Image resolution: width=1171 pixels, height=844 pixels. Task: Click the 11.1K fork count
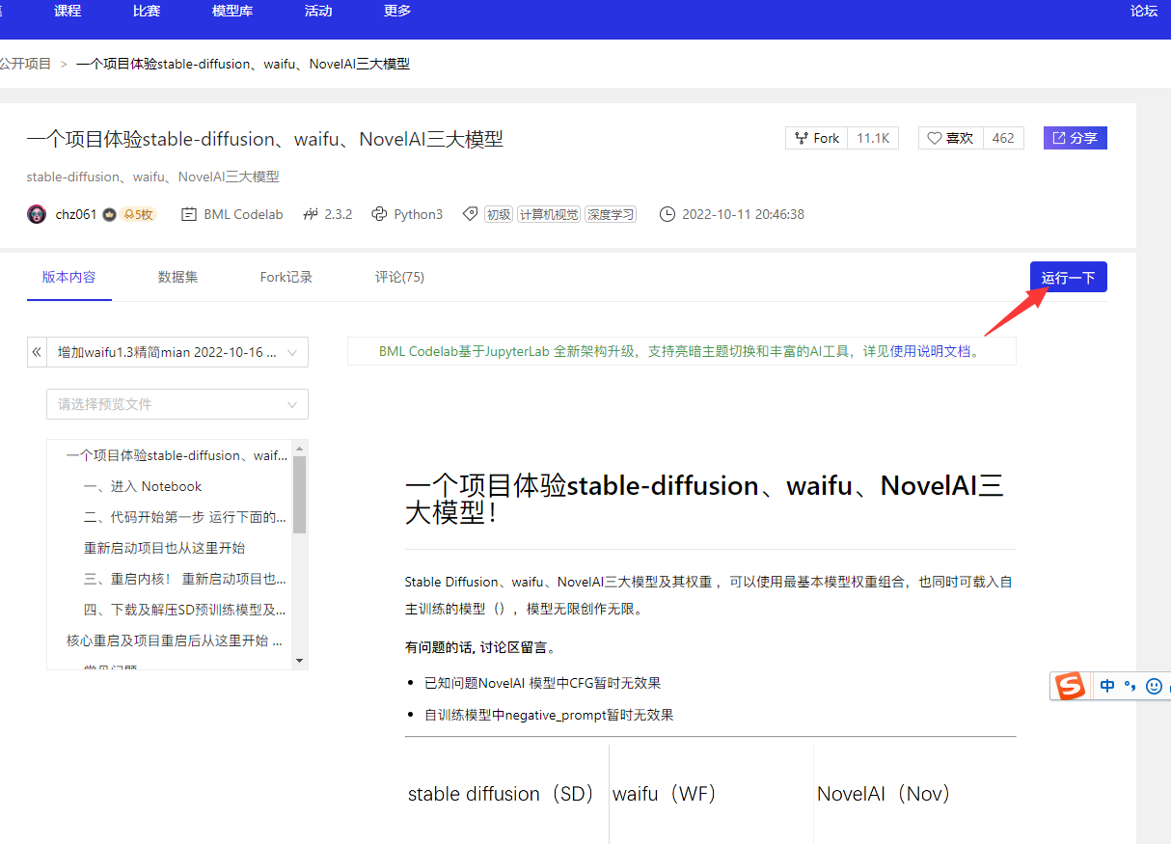pos(873,138)
